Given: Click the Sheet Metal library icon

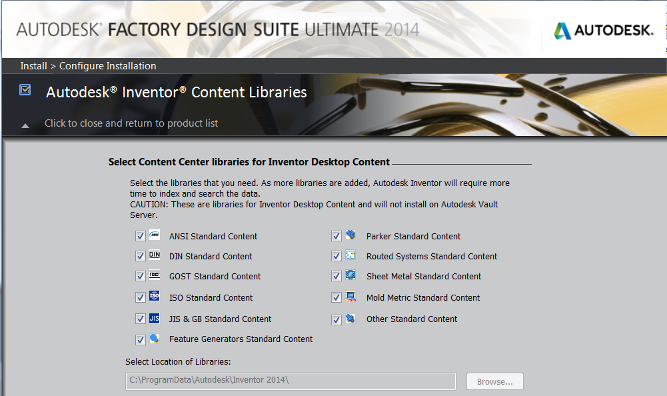Looking at the screenshot, I should (350, 276).
